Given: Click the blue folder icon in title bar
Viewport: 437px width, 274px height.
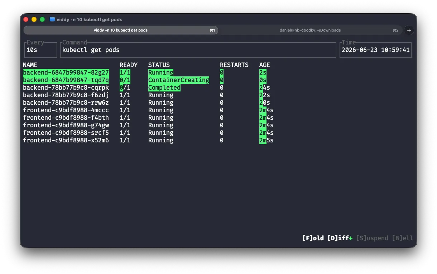Looking at the screenshot, I should coord(52,19).
